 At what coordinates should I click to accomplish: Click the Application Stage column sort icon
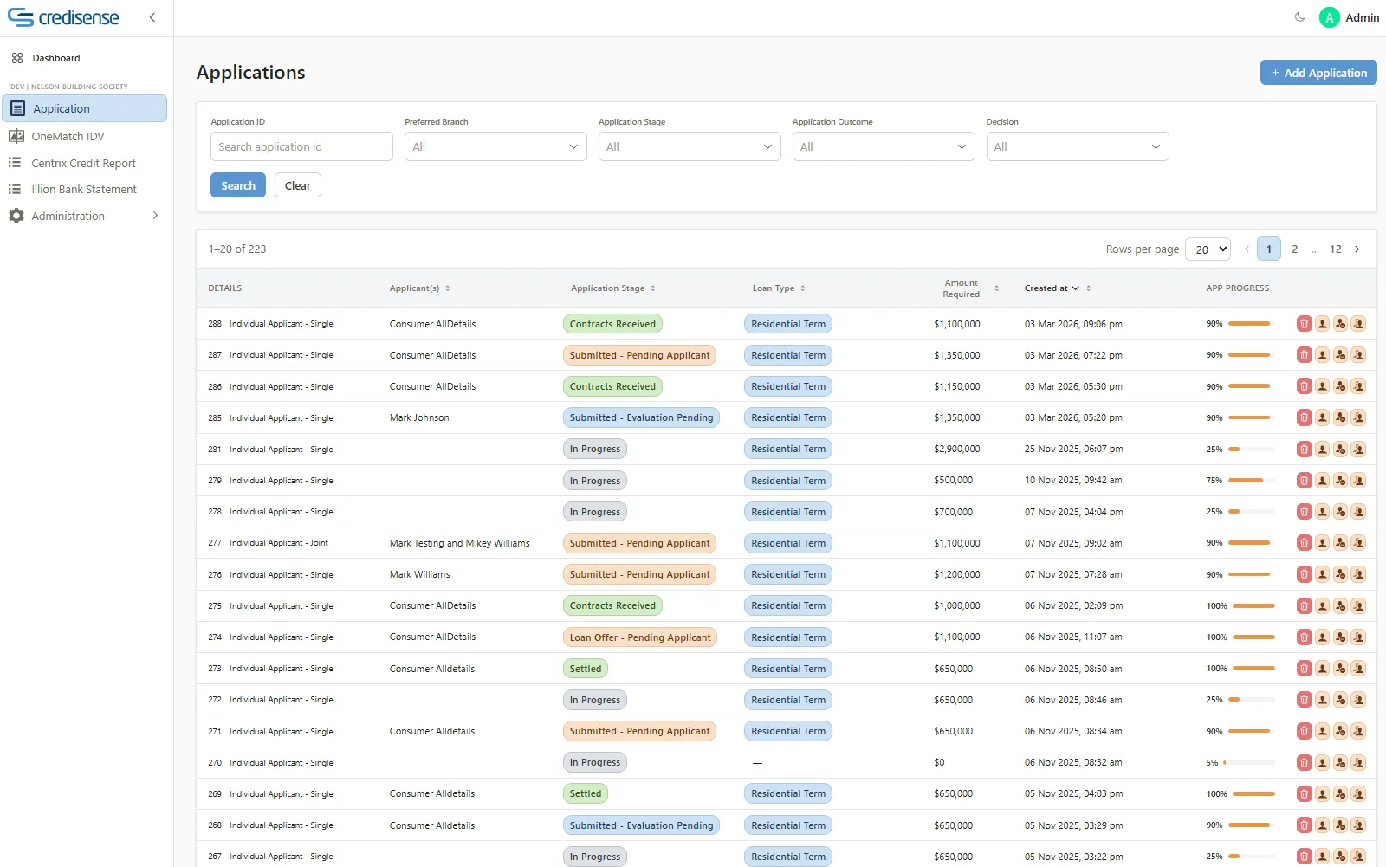(x=653, y=288)
